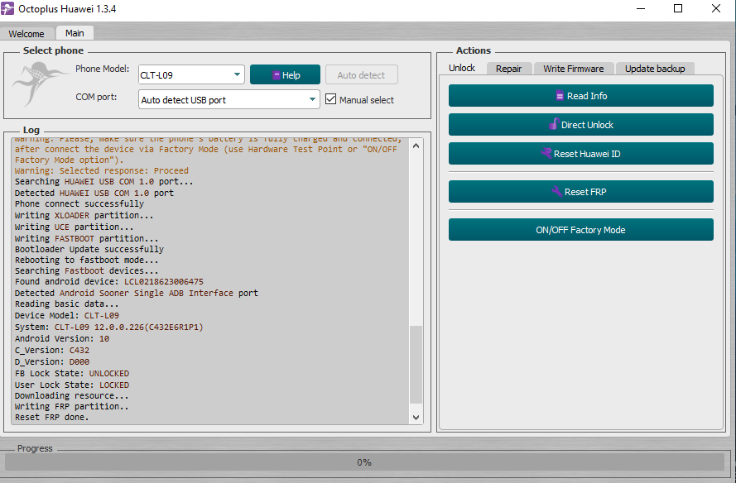Click the System CLT-L09 12.0.0.226 line

click(109, 327)
